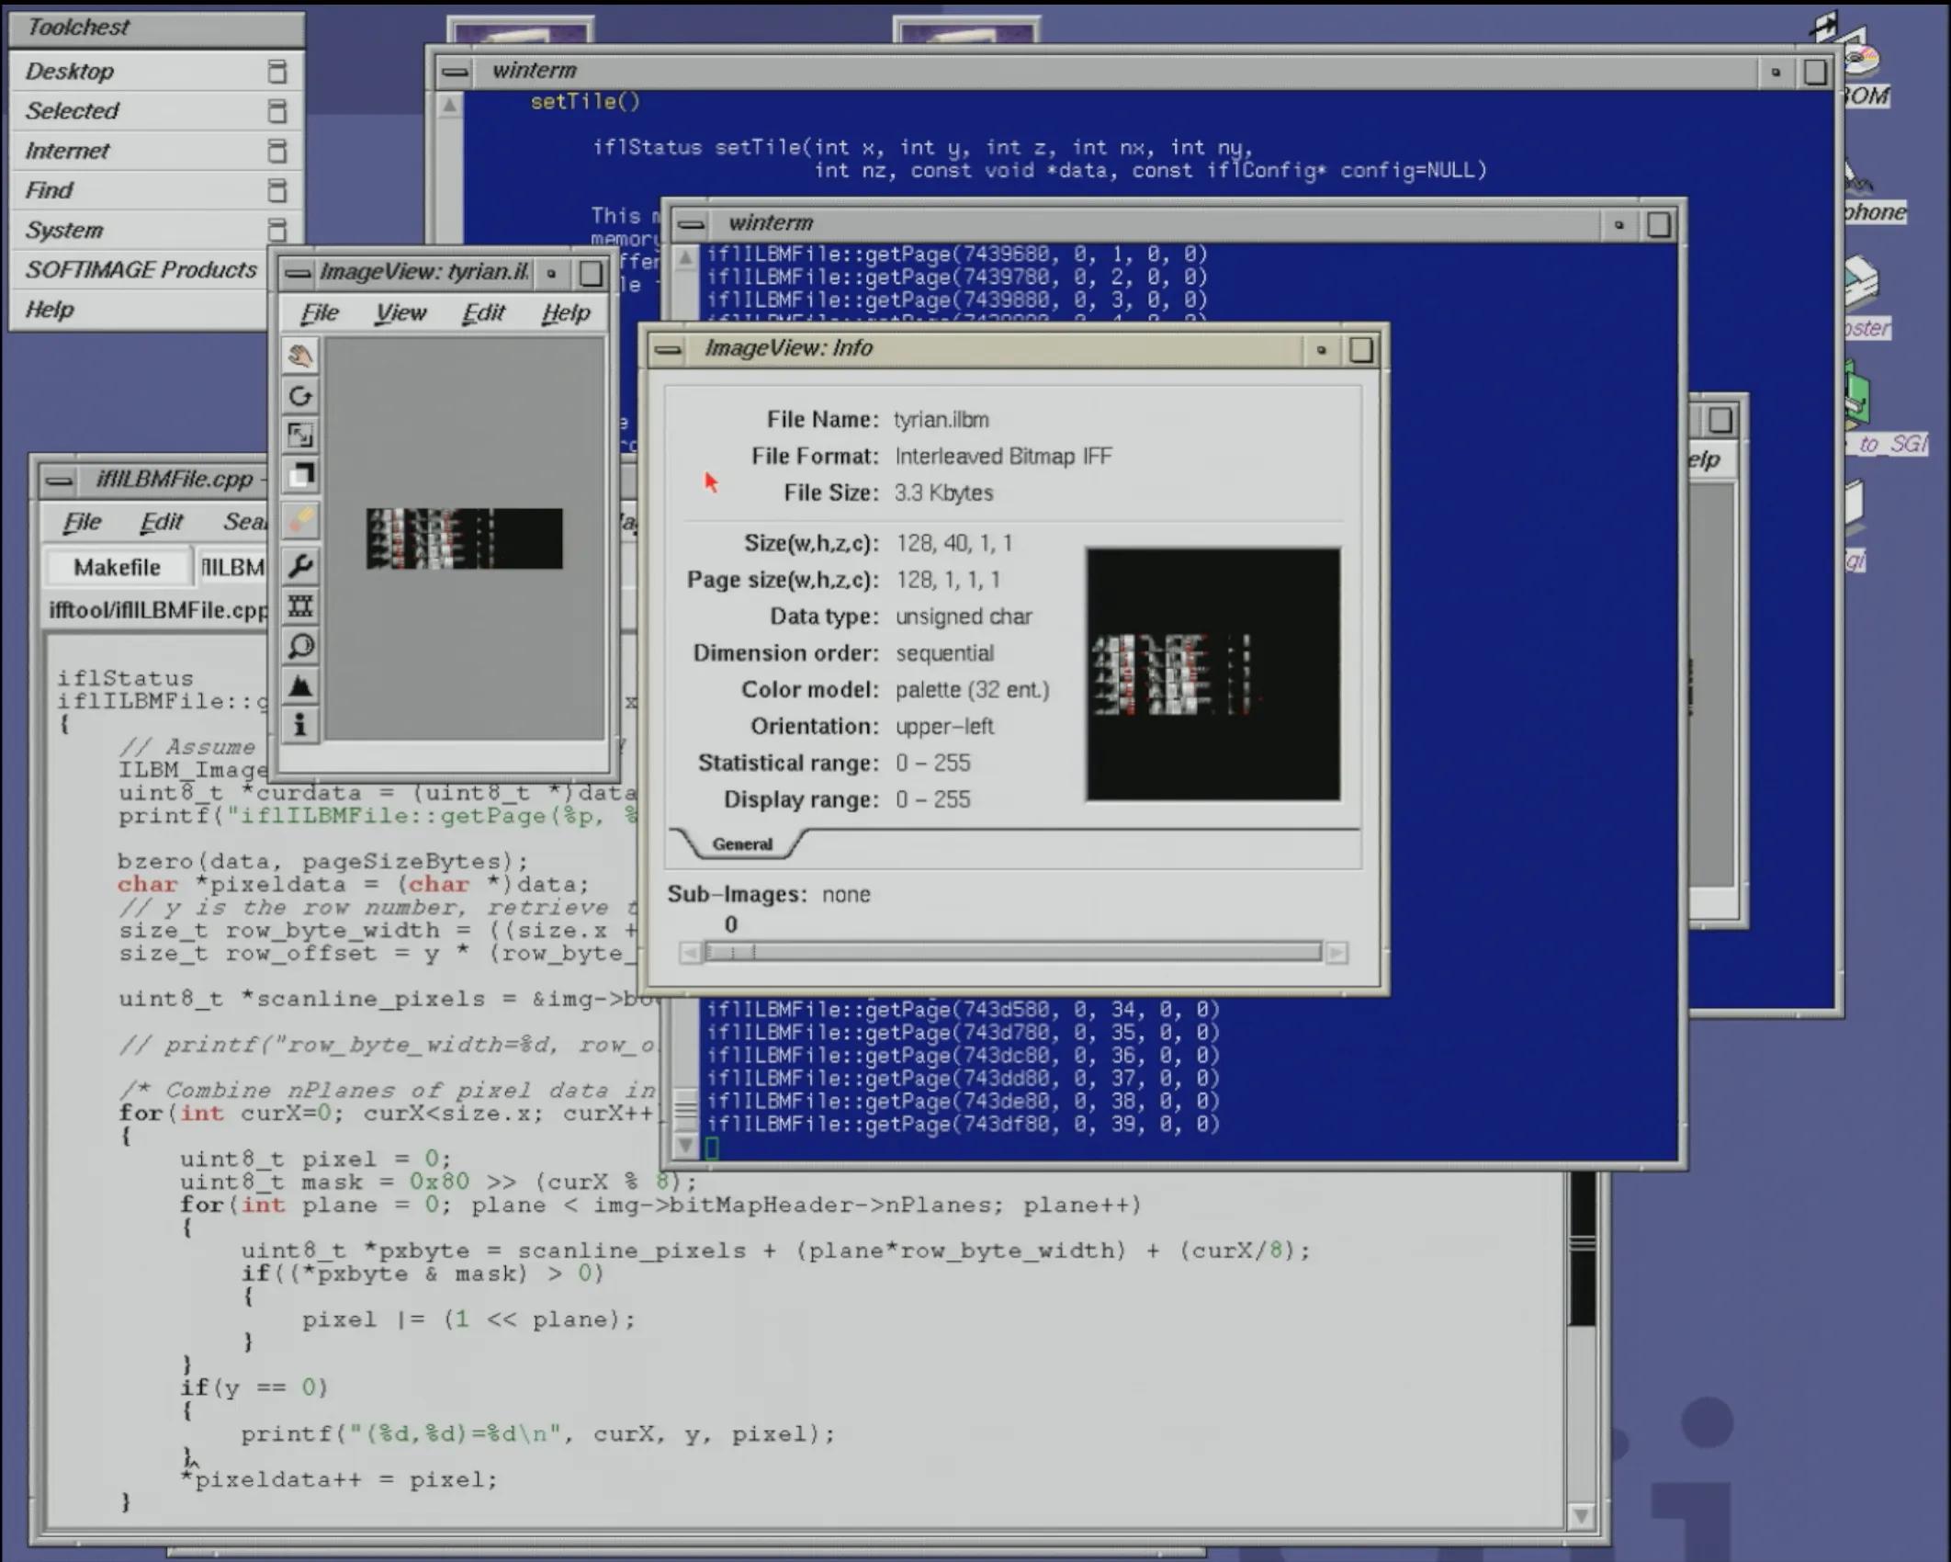Click the image preview thumbnail in Info window
Screen dimensions: 1951x1562
point(1212,674)
